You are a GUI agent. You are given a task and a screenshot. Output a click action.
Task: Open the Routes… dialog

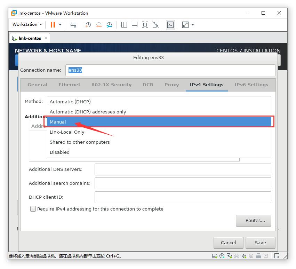[253, 220]
